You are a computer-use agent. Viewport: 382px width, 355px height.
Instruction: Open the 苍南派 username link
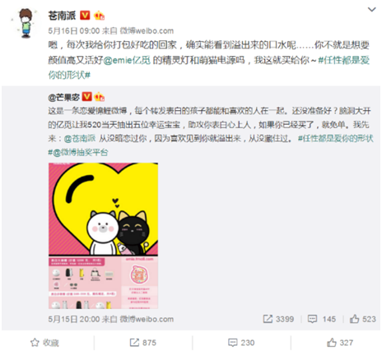[62, 16]
